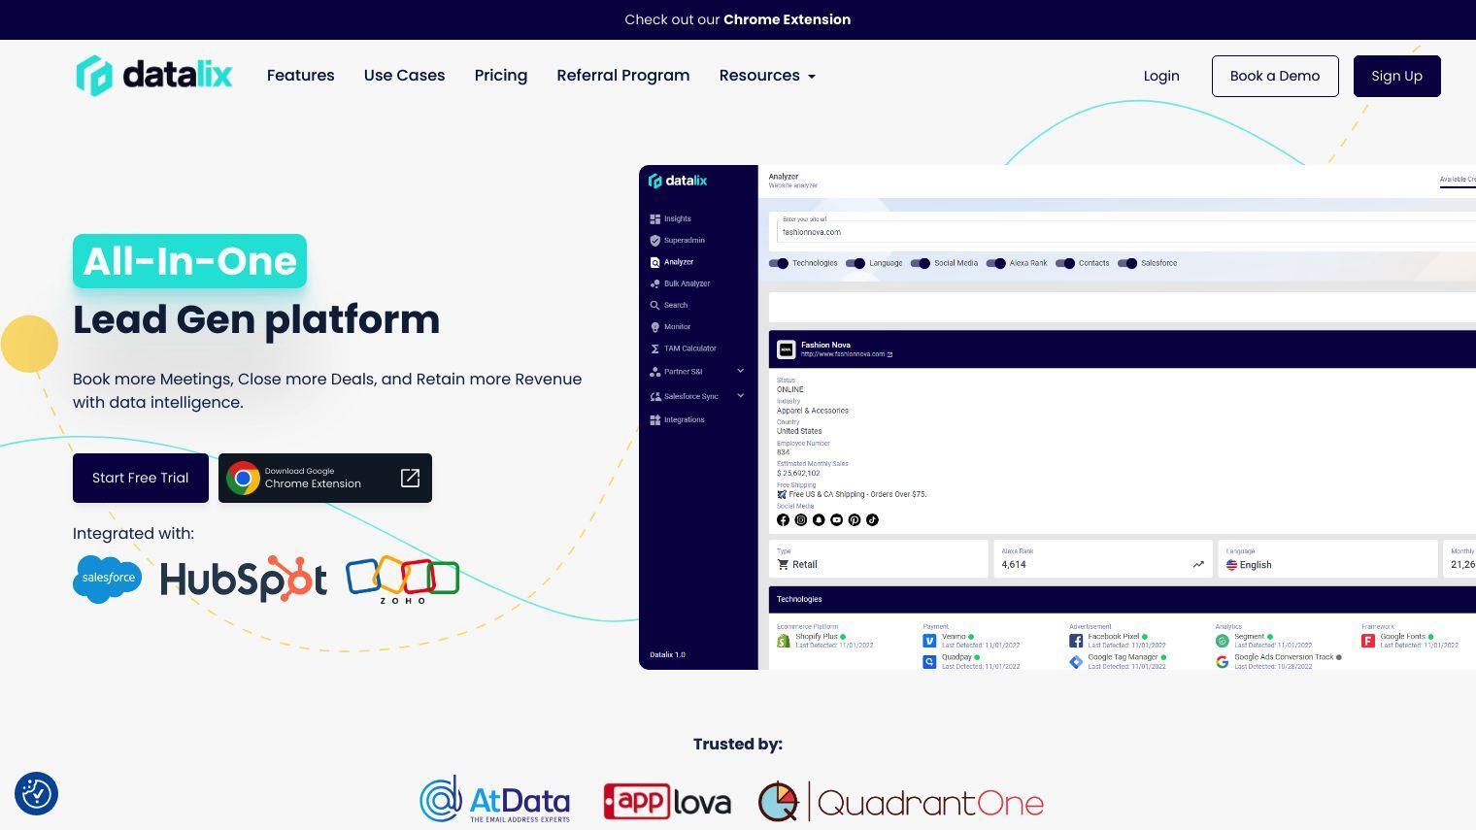This screenshot has height=830, width=1476.
Task: Click the Superadmin shield icon in the sidebar
Action: point(654,240)
